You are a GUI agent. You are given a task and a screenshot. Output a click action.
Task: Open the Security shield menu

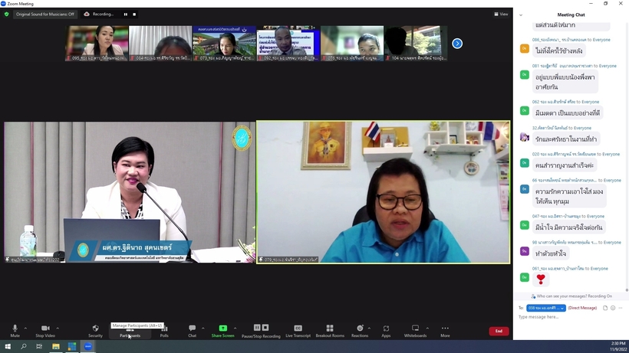click(95, 331)
